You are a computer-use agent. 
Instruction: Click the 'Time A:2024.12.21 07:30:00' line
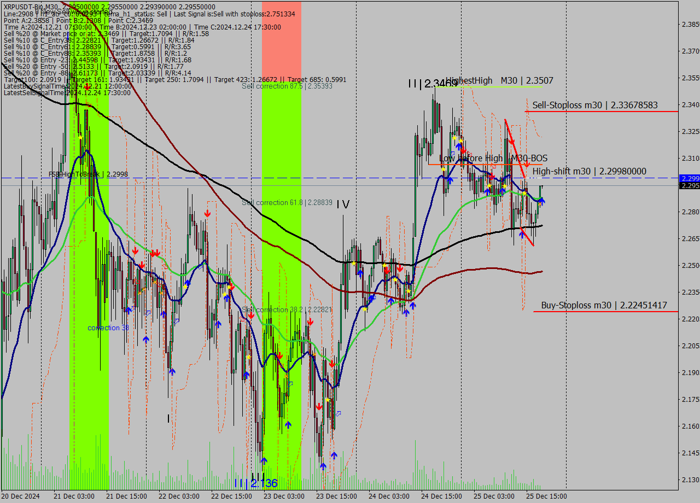pyautogui.click(x=142, y=27)
